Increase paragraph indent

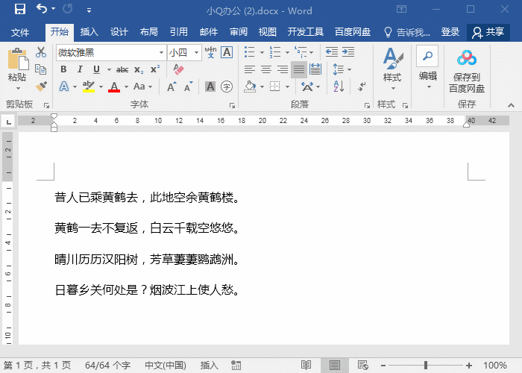pyautogui.click(x=348, y=52)
